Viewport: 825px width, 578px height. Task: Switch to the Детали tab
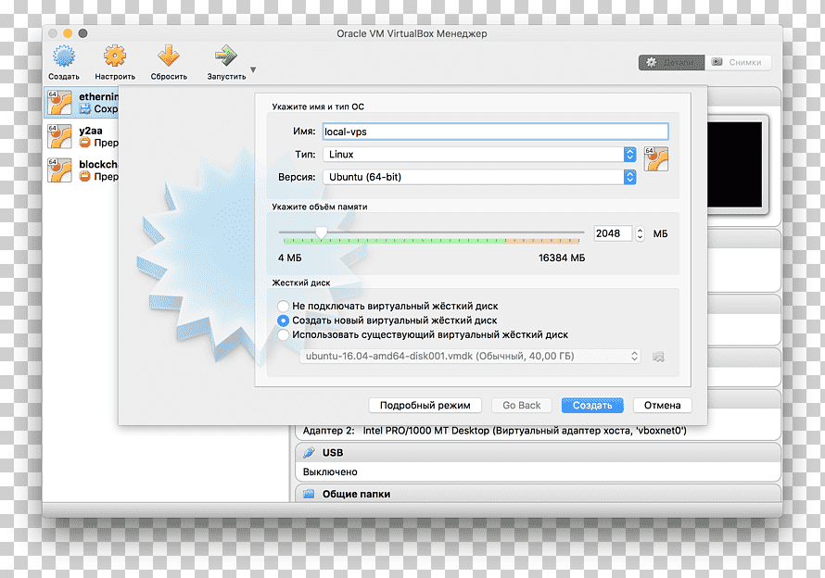[x=671, y=62]
